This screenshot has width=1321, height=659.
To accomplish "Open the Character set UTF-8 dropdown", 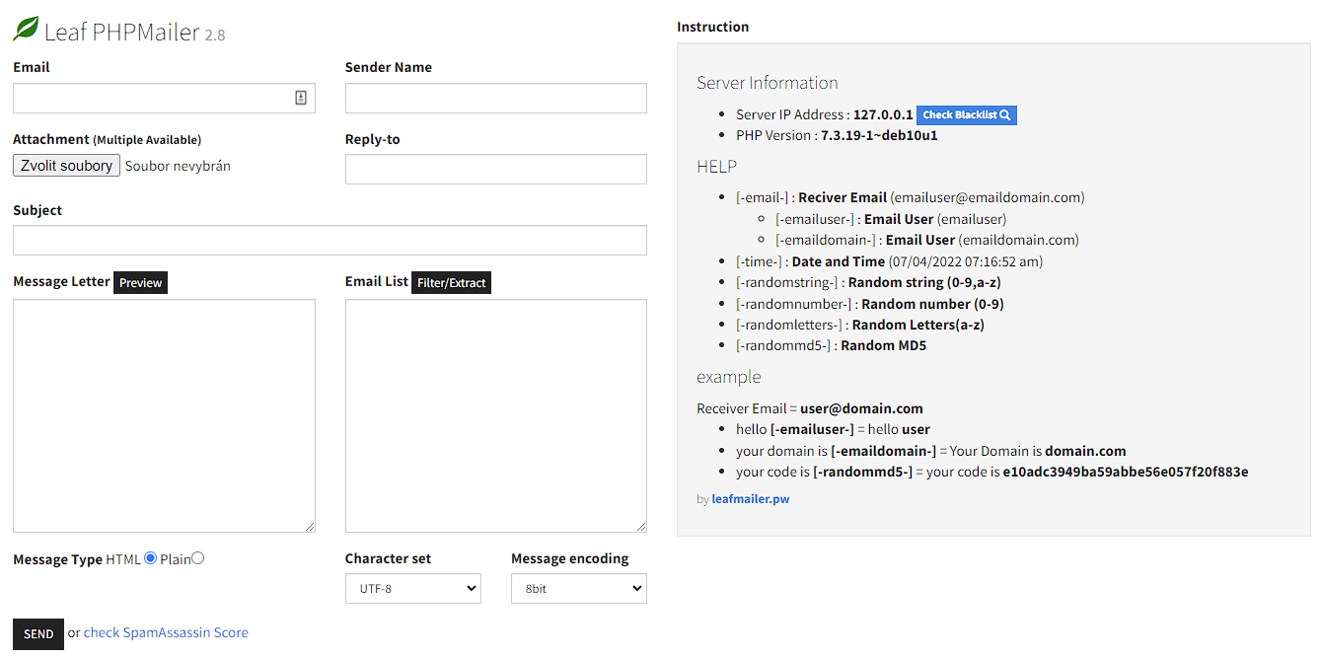I will (x=412, y=589).
